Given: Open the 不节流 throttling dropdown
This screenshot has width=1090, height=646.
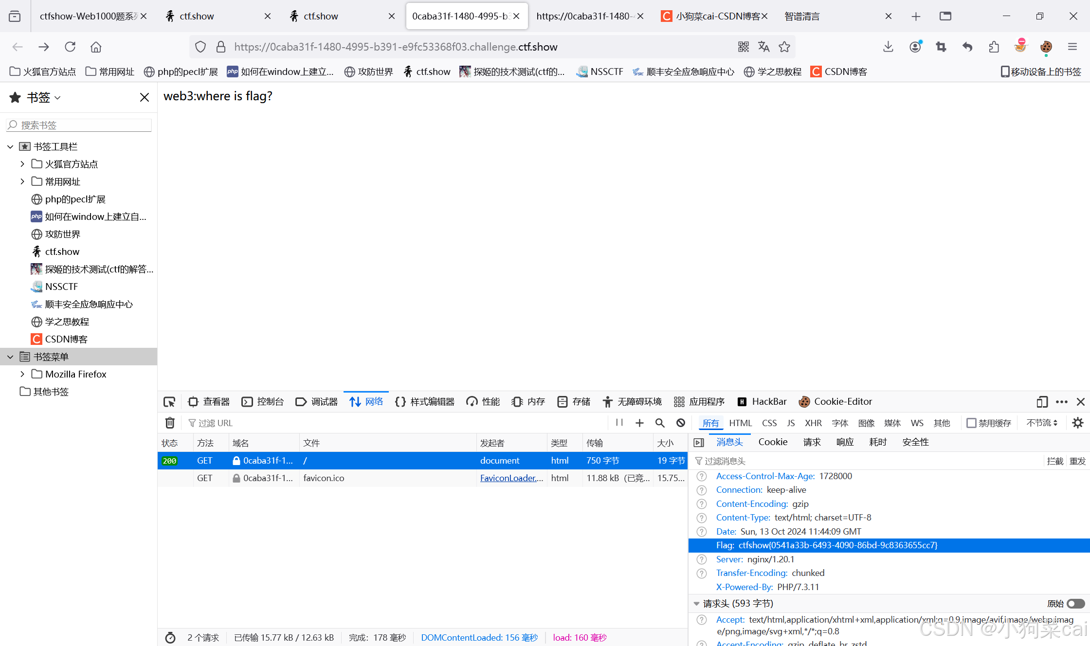Looking at the screenshot, I should tap(1041, 423).
